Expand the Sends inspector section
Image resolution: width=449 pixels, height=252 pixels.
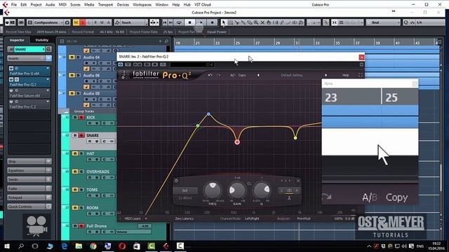[x=29, y=179]
